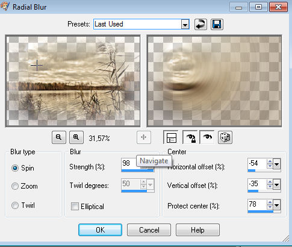Expand the Protect center slider dropdown
This screenshot has height=247, width=292.
[x=276, y=205]
